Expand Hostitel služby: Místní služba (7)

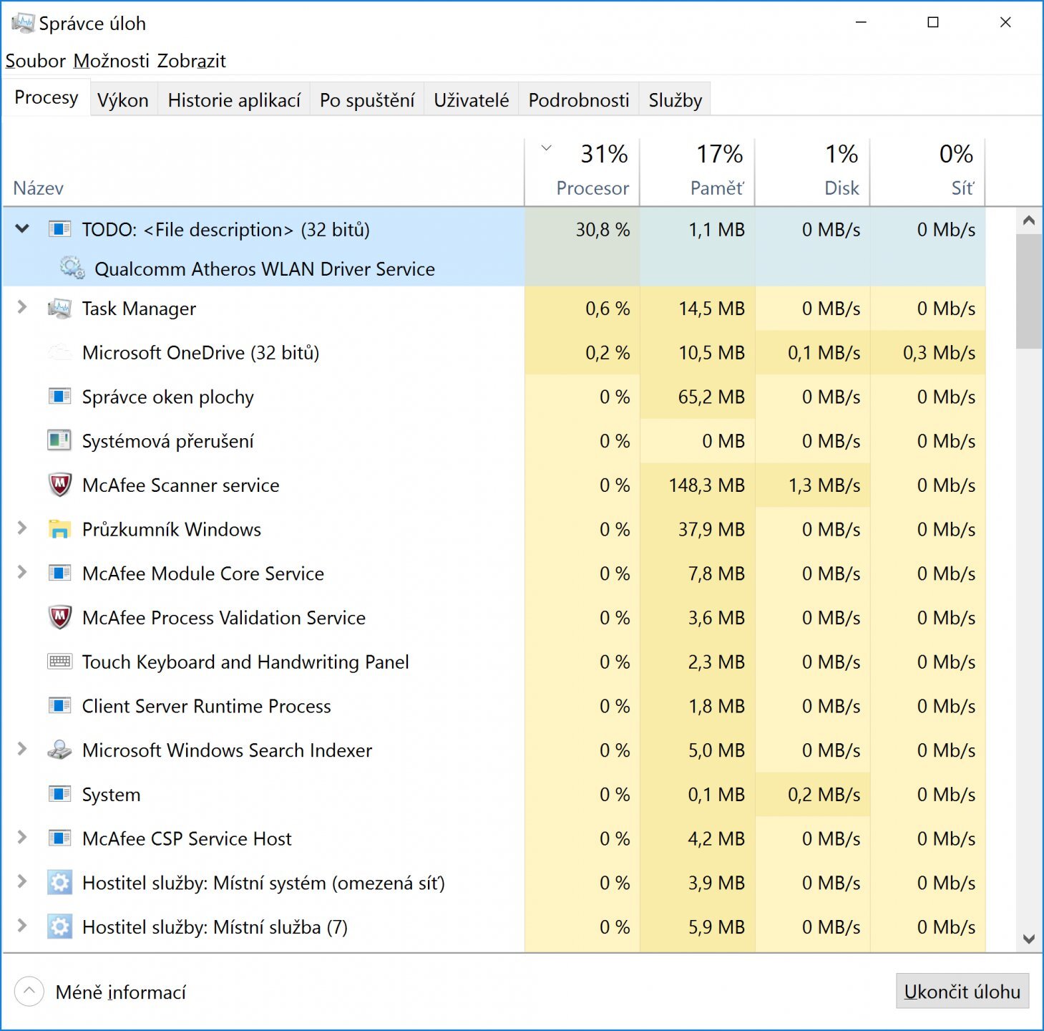(21, 926)
